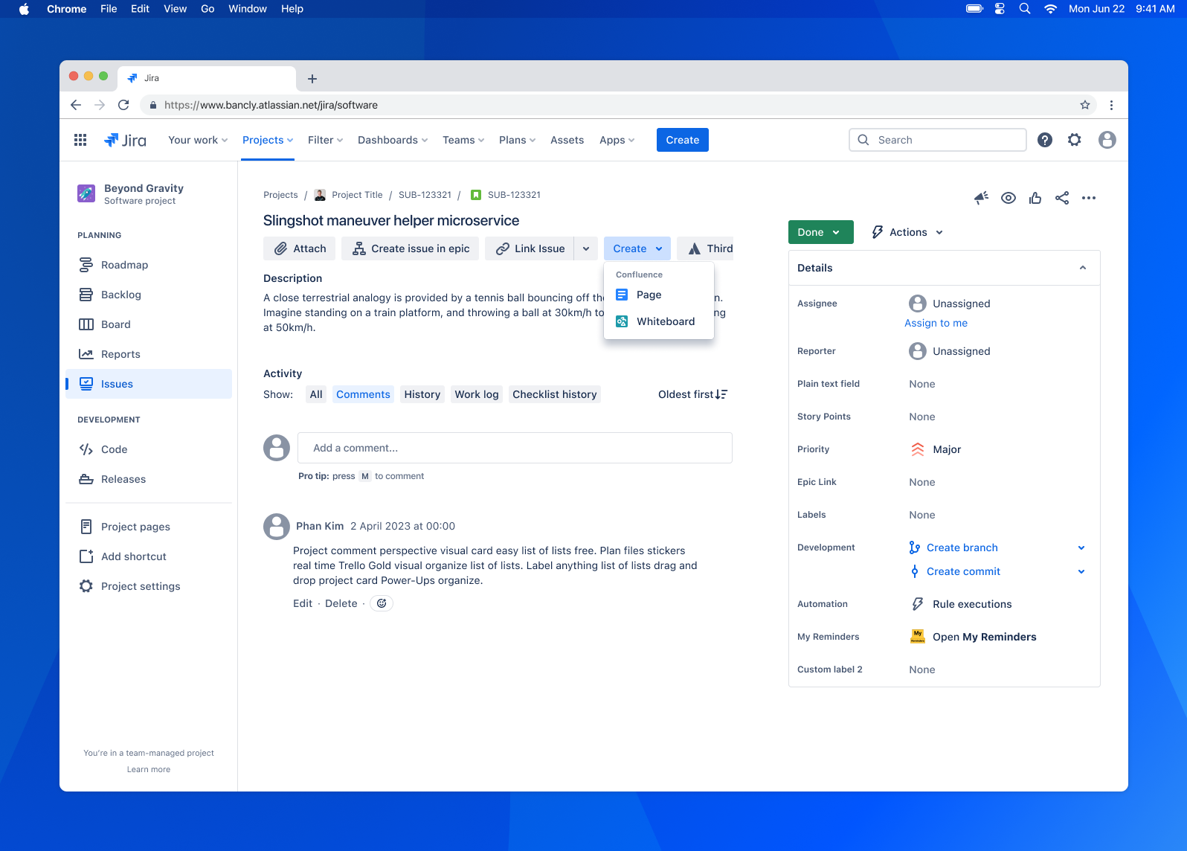Open Jira settings gear icon
1187x851 pixels.
click(x=1075, y=140)
